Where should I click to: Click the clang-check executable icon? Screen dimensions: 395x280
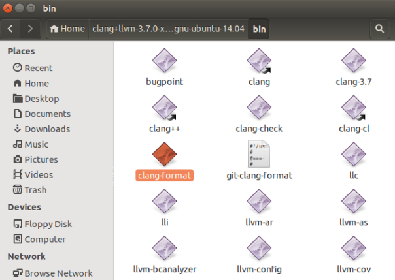(x=259, y=108)
